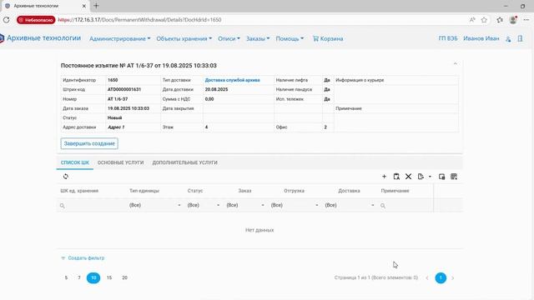Click the Архивные технологии brand title
Viewport: 534px width, 300px height.
[x=43, y=38]
